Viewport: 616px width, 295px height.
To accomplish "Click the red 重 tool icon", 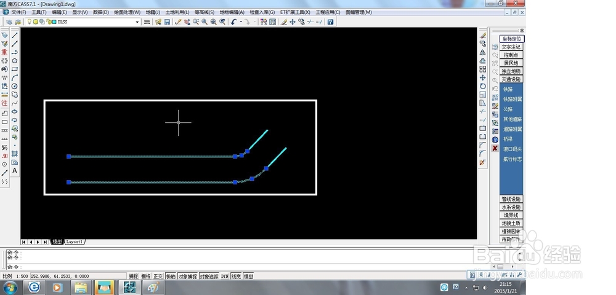I will 5,52.
